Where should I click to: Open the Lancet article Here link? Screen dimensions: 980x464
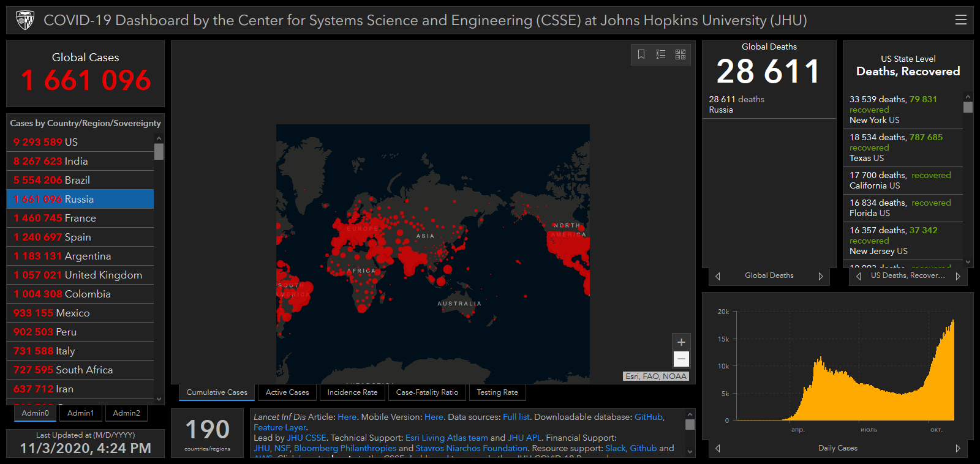pyautogui.click(x=347, y=417)
